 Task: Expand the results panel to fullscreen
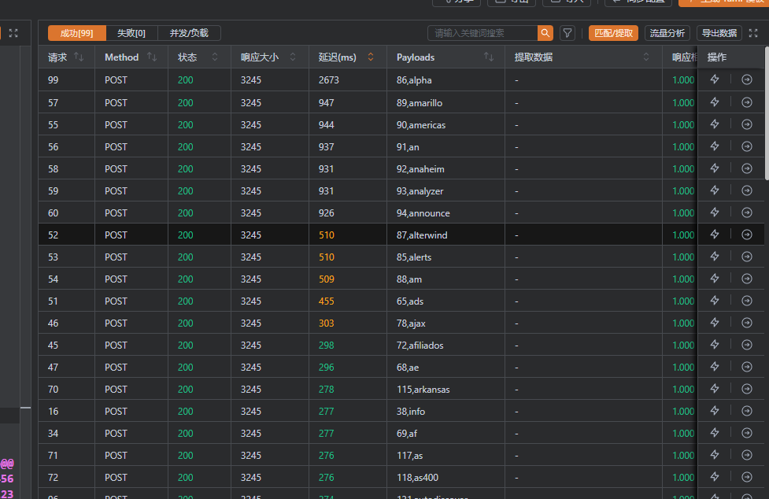click(x=753, y=33)
